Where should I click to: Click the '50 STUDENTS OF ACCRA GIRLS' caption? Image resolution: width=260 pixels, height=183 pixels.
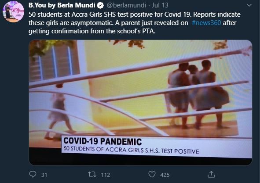pos(132,150)
